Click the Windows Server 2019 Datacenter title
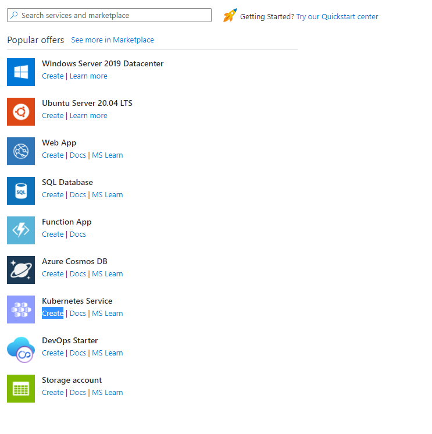This screenshot has width=432, height=434. point(102,63)
